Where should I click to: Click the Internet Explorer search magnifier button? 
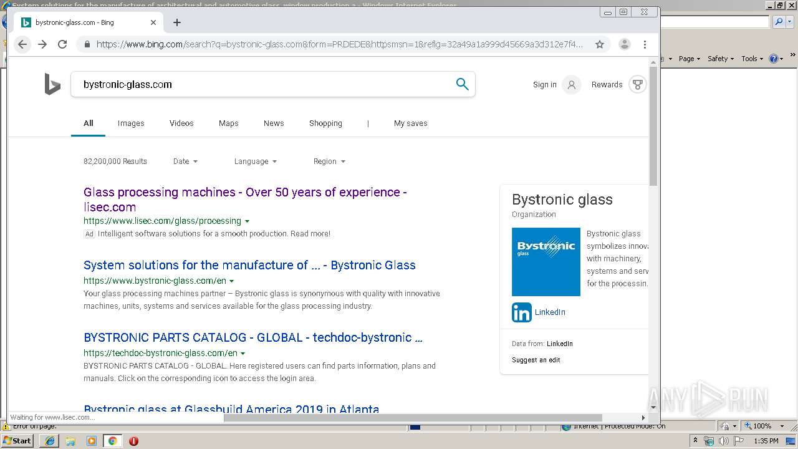779,22
